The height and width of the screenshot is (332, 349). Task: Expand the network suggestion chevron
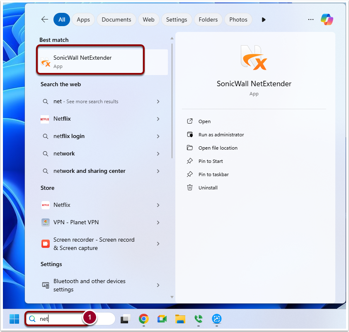[158, 153]
